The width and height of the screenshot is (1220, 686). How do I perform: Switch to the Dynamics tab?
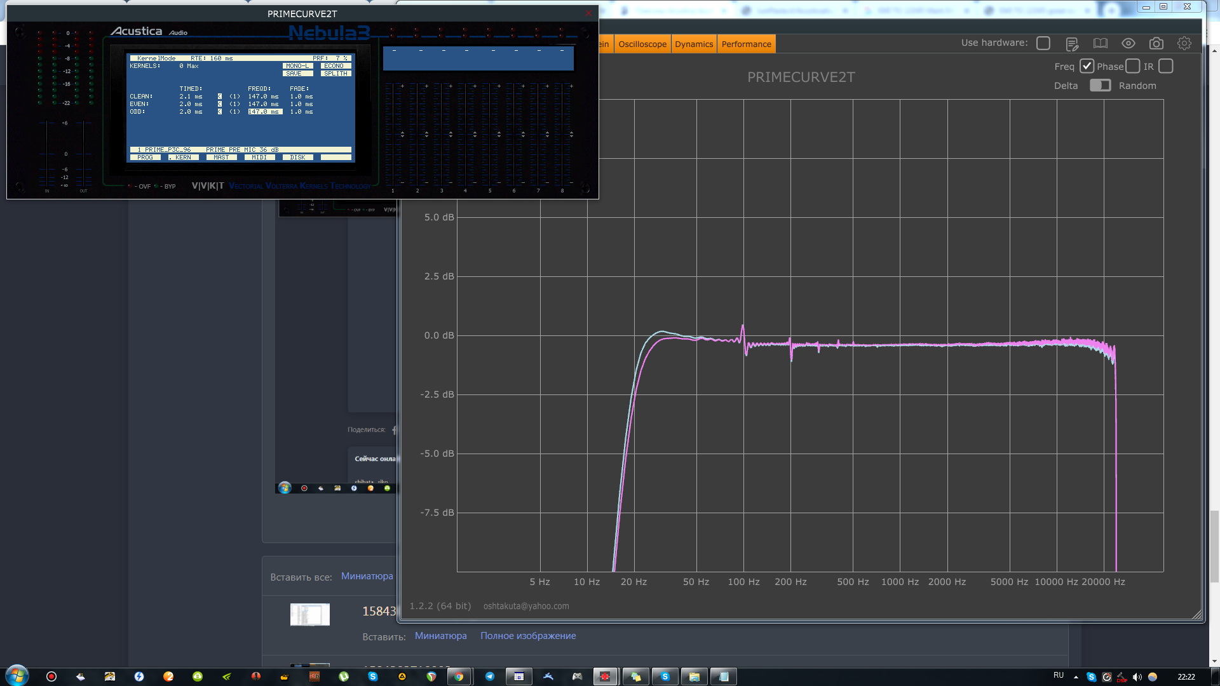(x=694, y=44)
